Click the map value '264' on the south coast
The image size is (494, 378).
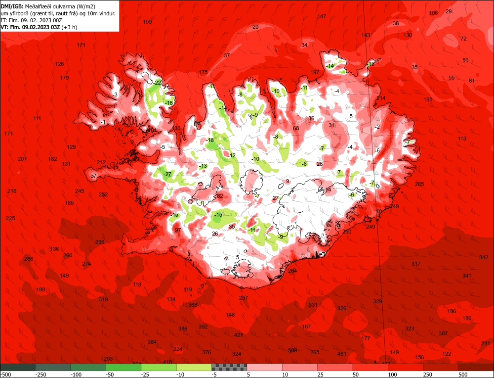pyautogui.click(x=292, y=271)
